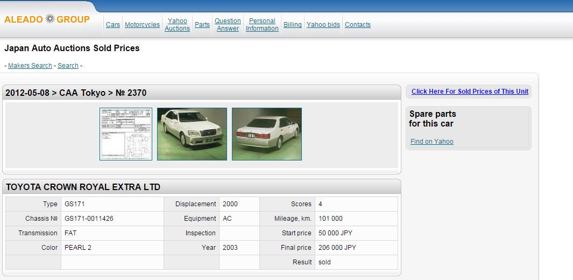Click the Aleado Group logo

tap(47, 19)
